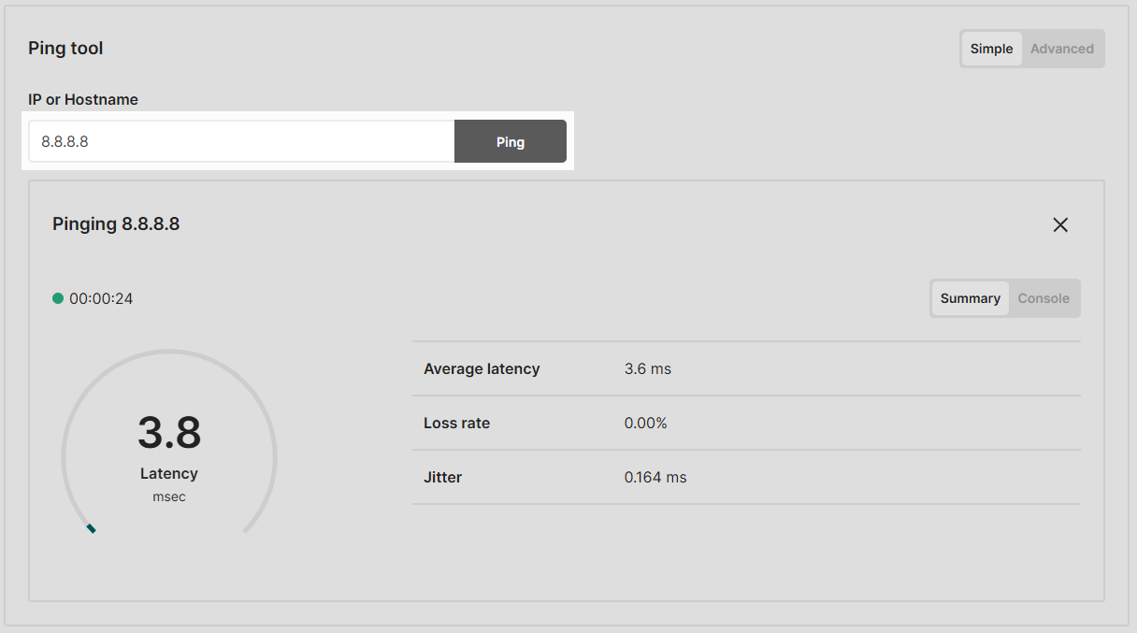Click the latency gauge needle marker
This screenshot has height=633, width=1137.
(x=91, y=529)
